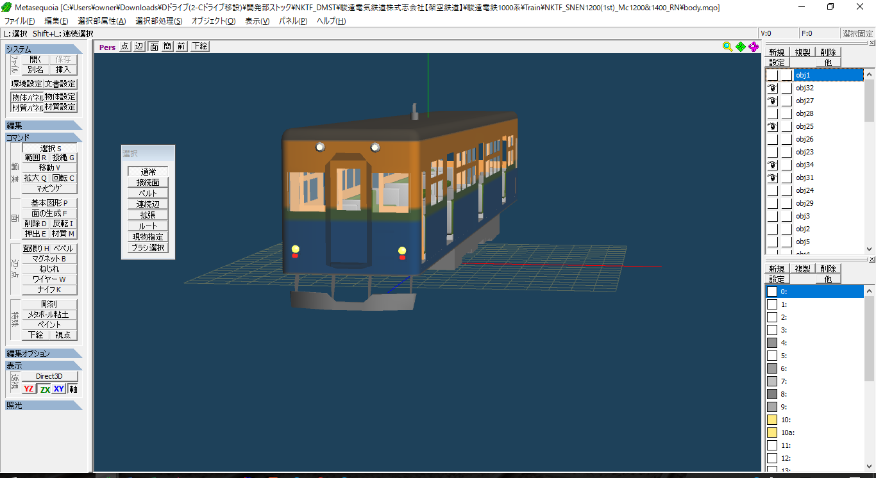Expand the 編集 panel section
Screen dimensions: 876x478
(x=44, y=125)
